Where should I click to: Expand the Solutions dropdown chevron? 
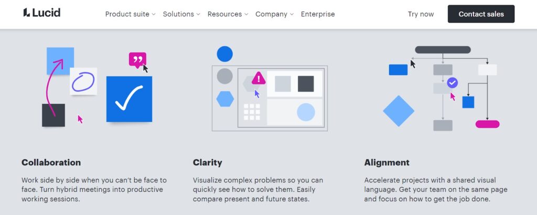198,14
